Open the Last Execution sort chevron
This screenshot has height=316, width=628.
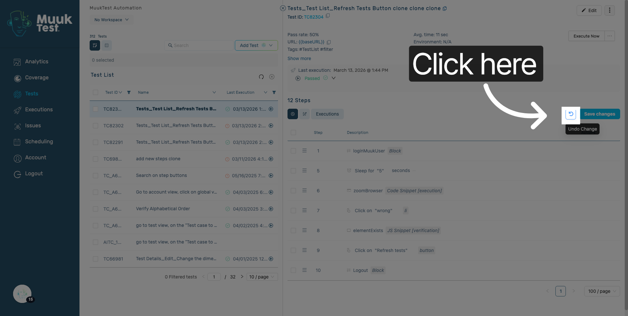click(266, 92)
